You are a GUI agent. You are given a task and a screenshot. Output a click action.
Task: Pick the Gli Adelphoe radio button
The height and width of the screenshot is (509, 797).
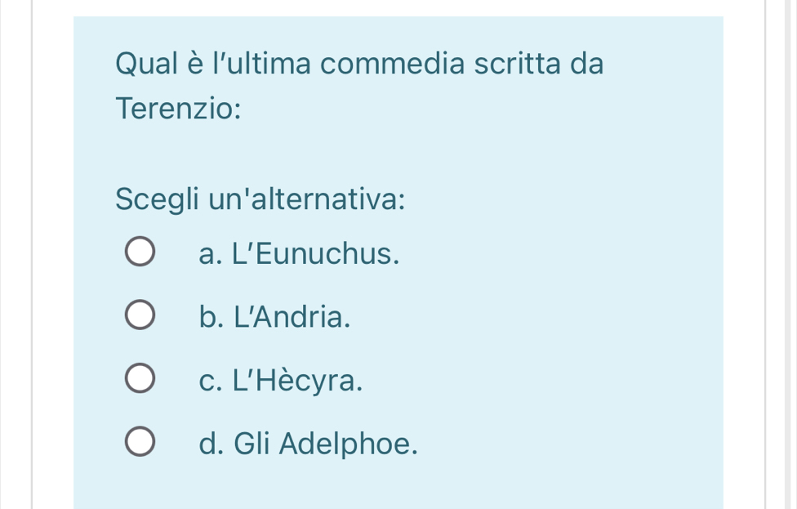pos(140,443)
